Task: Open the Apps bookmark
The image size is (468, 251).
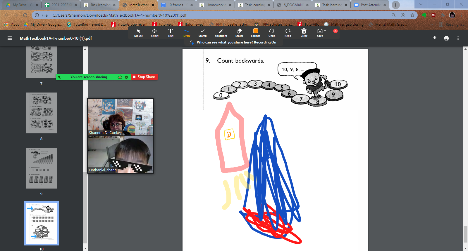Action: point(12,25)
